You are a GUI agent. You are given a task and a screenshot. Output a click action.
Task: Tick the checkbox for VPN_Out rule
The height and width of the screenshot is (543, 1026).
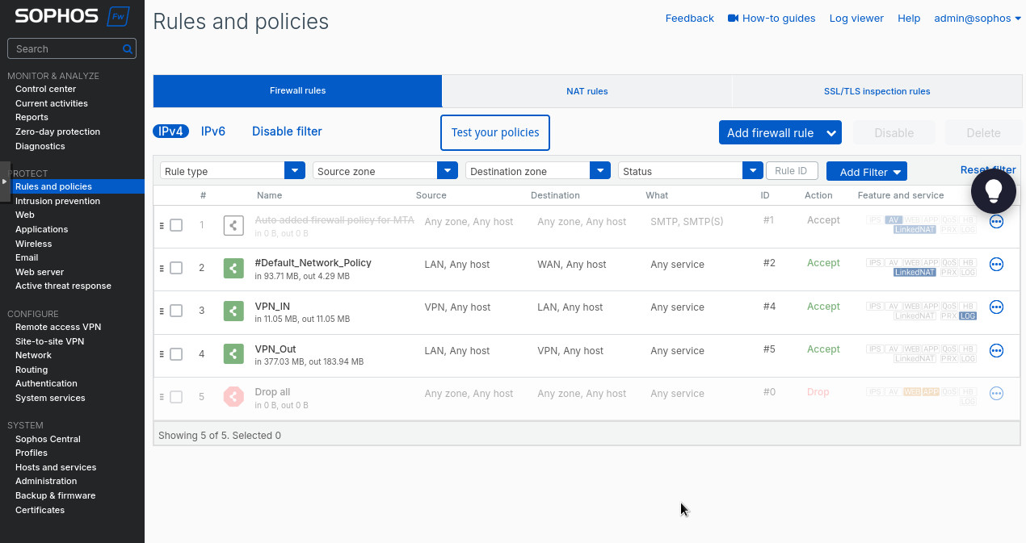click(x=176, y=353)
